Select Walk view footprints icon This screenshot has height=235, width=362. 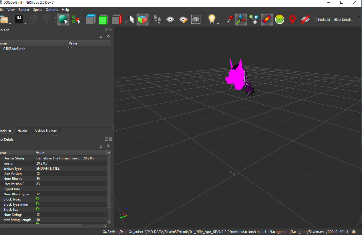(158, 19)
